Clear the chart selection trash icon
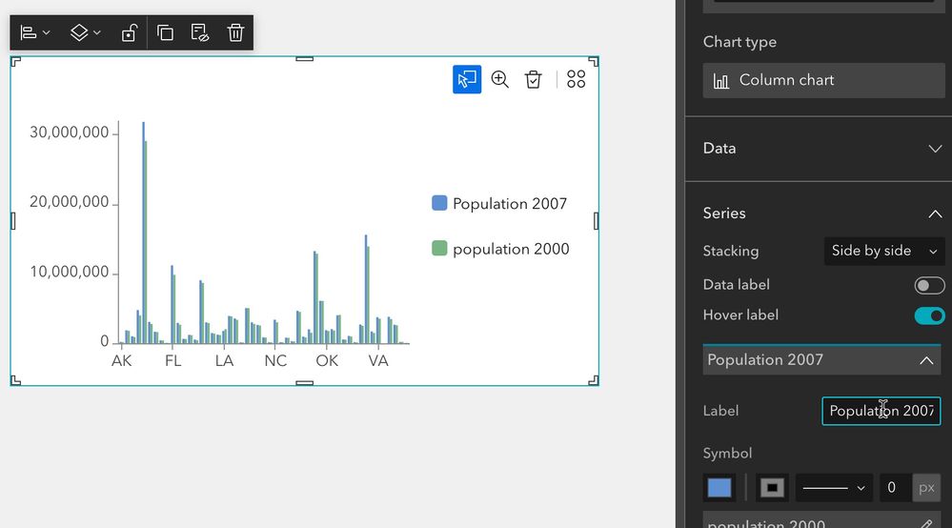This screenshot has width=952, height=528. (533, 79)
